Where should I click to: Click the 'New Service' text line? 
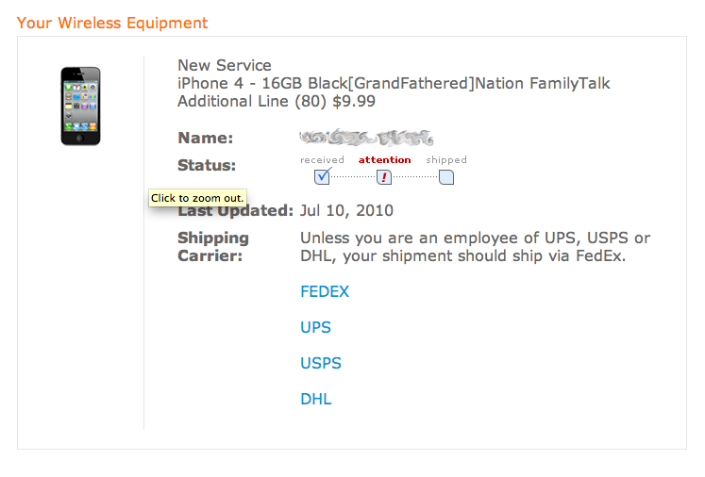coord(225,66)
